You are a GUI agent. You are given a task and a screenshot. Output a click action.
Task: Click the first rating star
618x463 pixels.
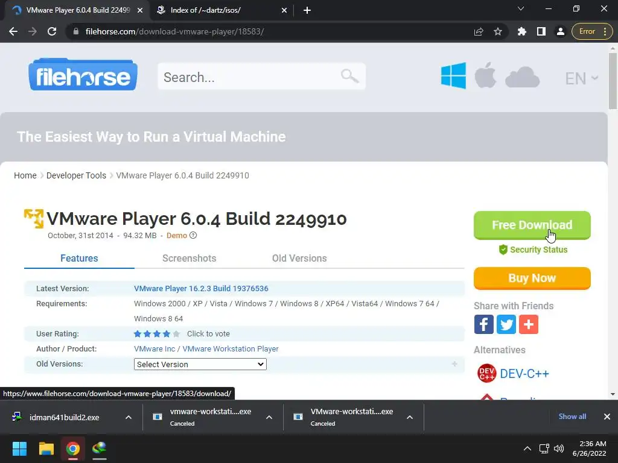click(138, 334)
